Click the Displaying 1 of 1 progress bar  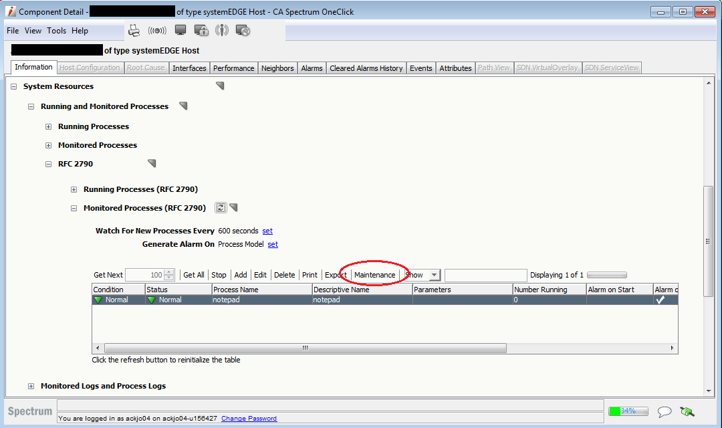tap(607, 275)
